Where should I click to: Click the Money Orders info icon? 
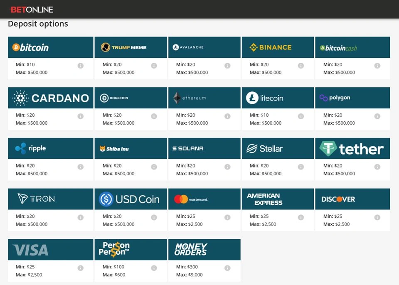227,268
